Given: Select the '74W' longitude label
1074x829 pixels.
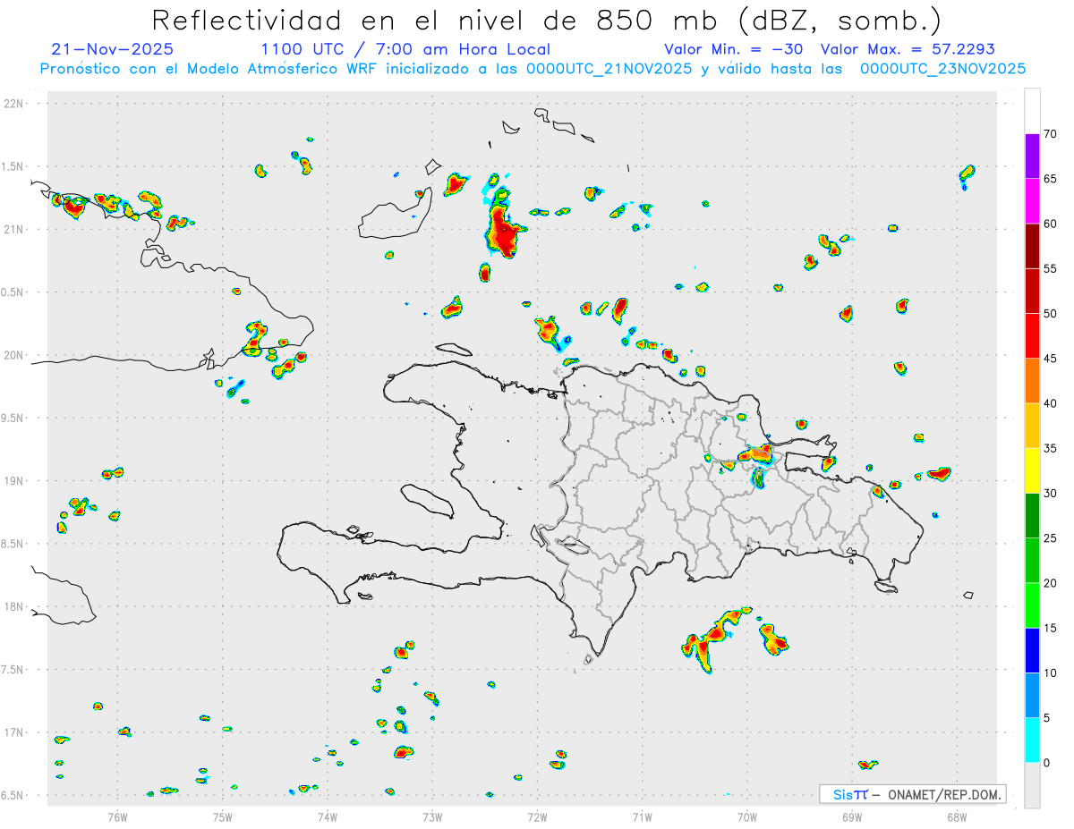Looking at the screenshot, I should tap(328, 816).
